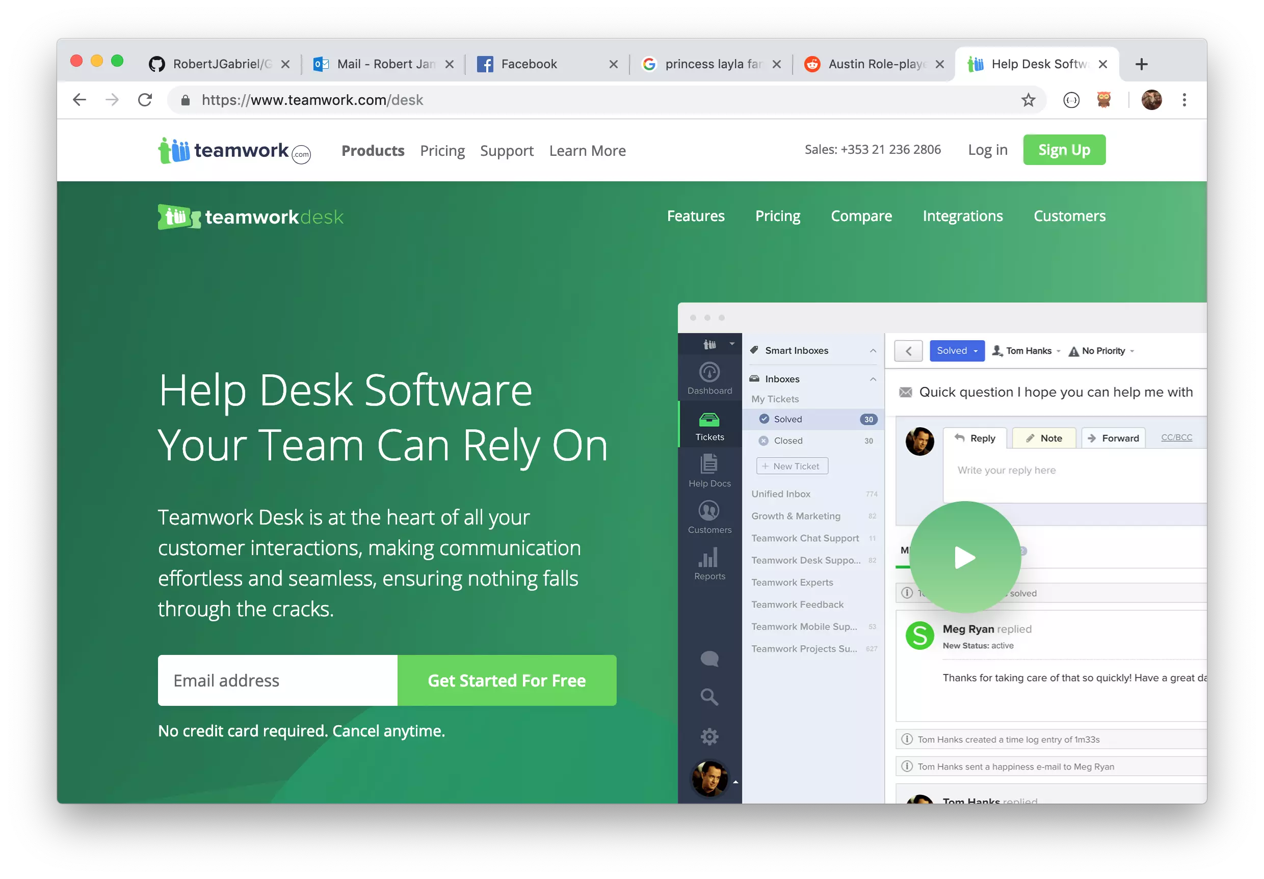Open the Dashboard icon in app sidebar
Screen dimensions: 1264x879
click(x=709, y=378)
